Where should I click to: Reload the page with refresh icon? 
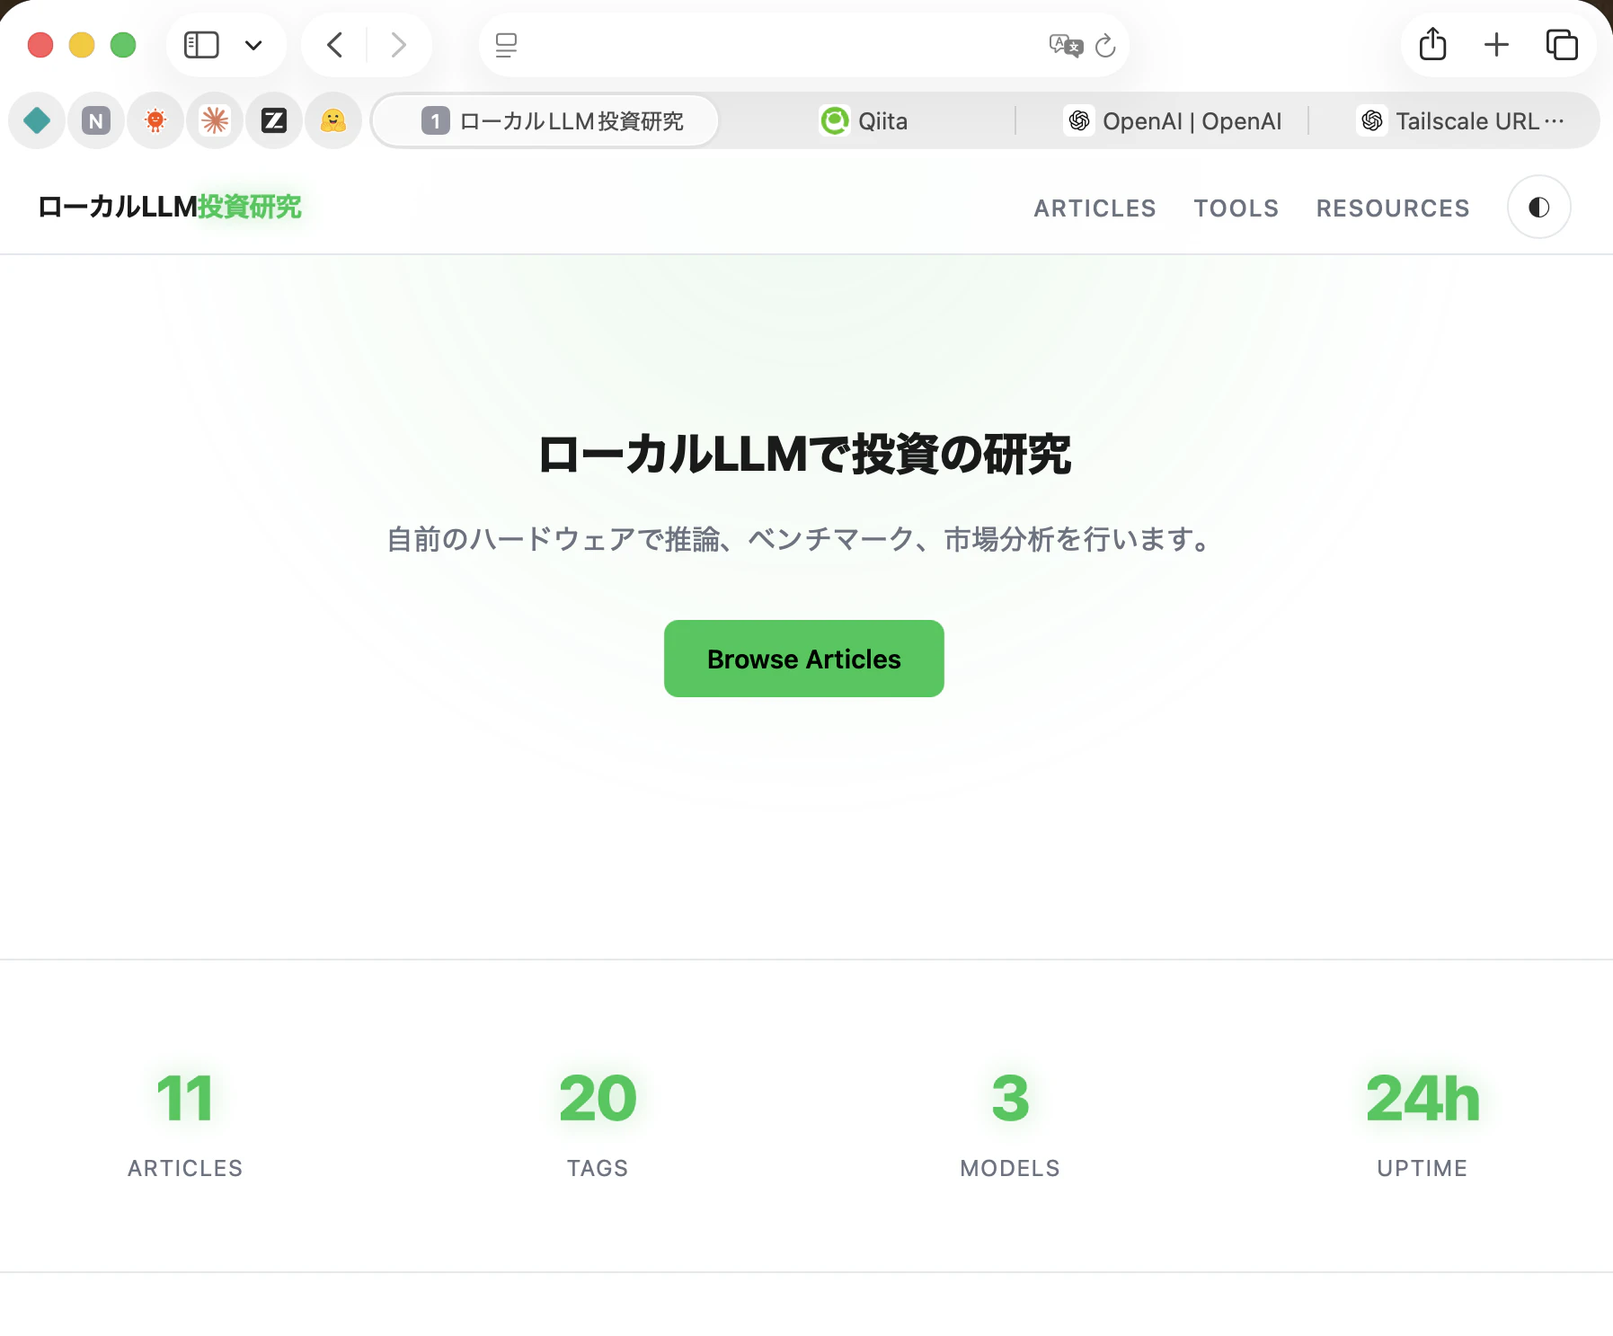coord(1105,45)
